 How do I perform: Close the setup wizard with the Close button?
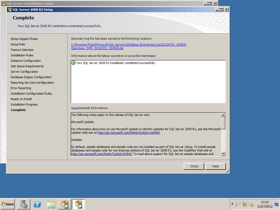(x=194, y=166)
